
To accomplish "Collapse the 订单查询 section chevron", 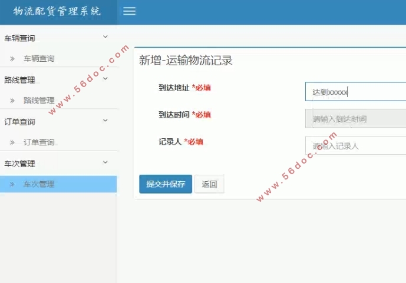I will [x=105, y=121].
